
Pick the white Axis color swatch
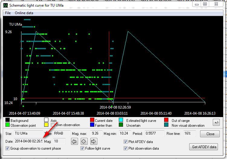[x=46, y=120]
